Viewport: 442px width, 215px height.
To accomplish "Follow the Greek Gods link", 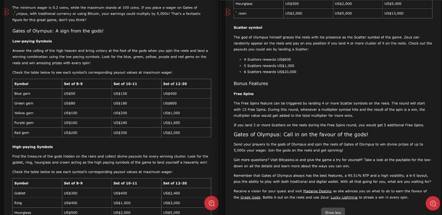I will [250, 197].
